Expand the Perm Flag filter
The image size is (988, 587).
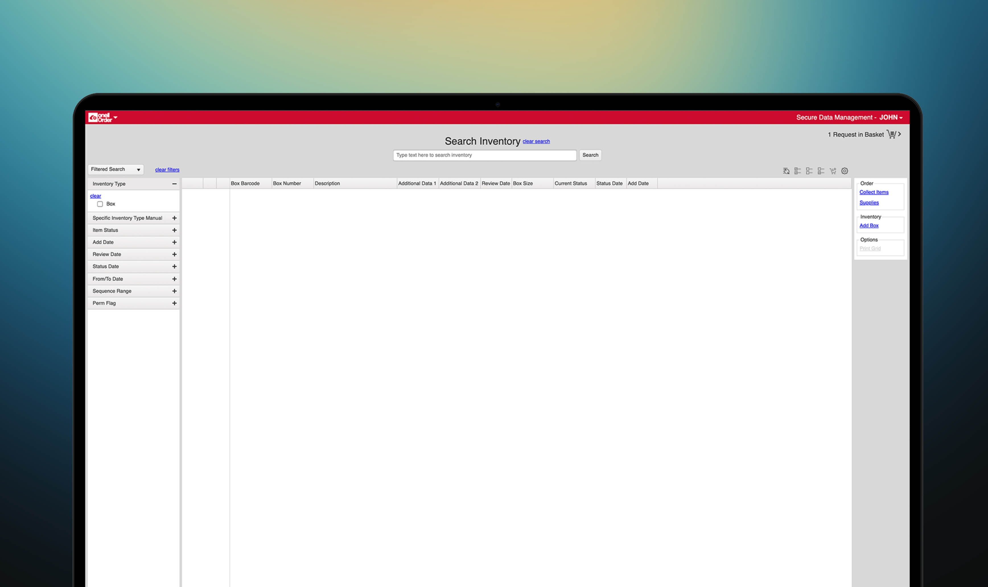tap(174, 303)
